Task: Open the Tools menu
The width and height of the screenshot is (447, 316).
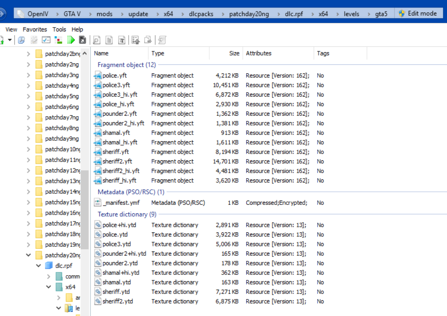Action: coord(59,29)
